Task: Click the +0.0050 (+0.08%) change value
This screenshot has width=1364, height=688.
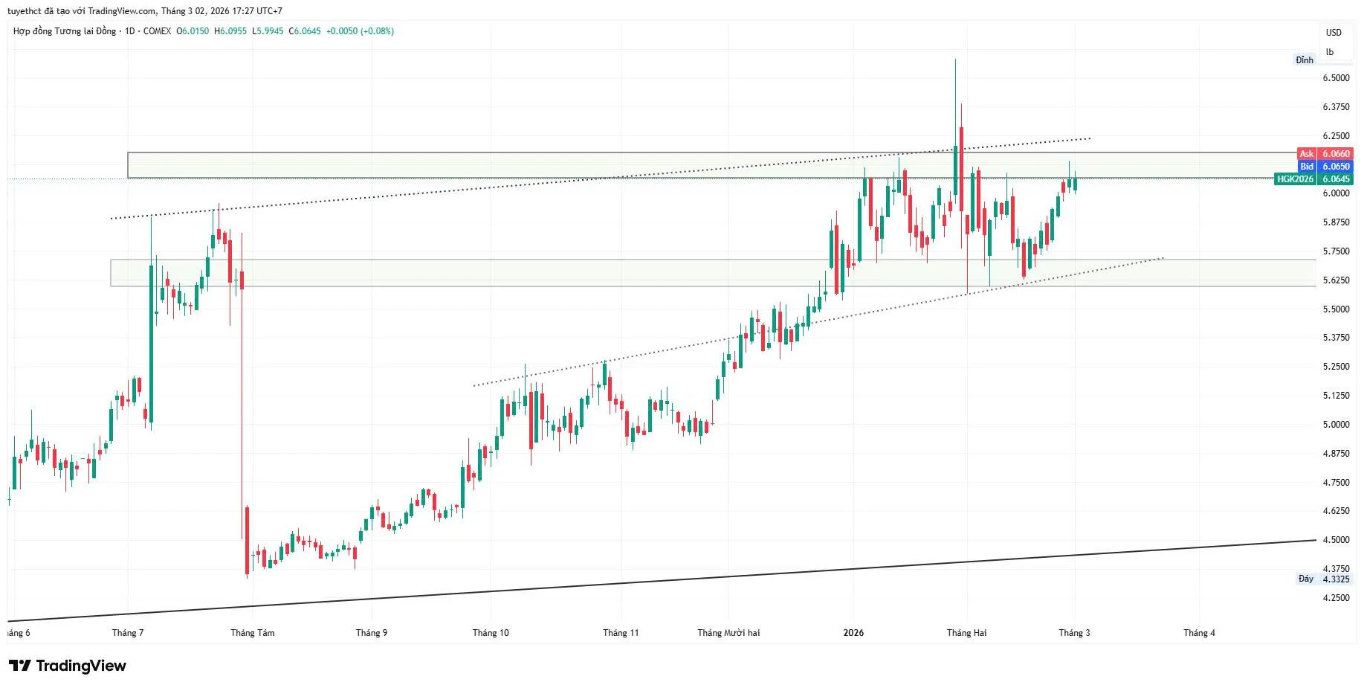Action: tap(361, 31)
